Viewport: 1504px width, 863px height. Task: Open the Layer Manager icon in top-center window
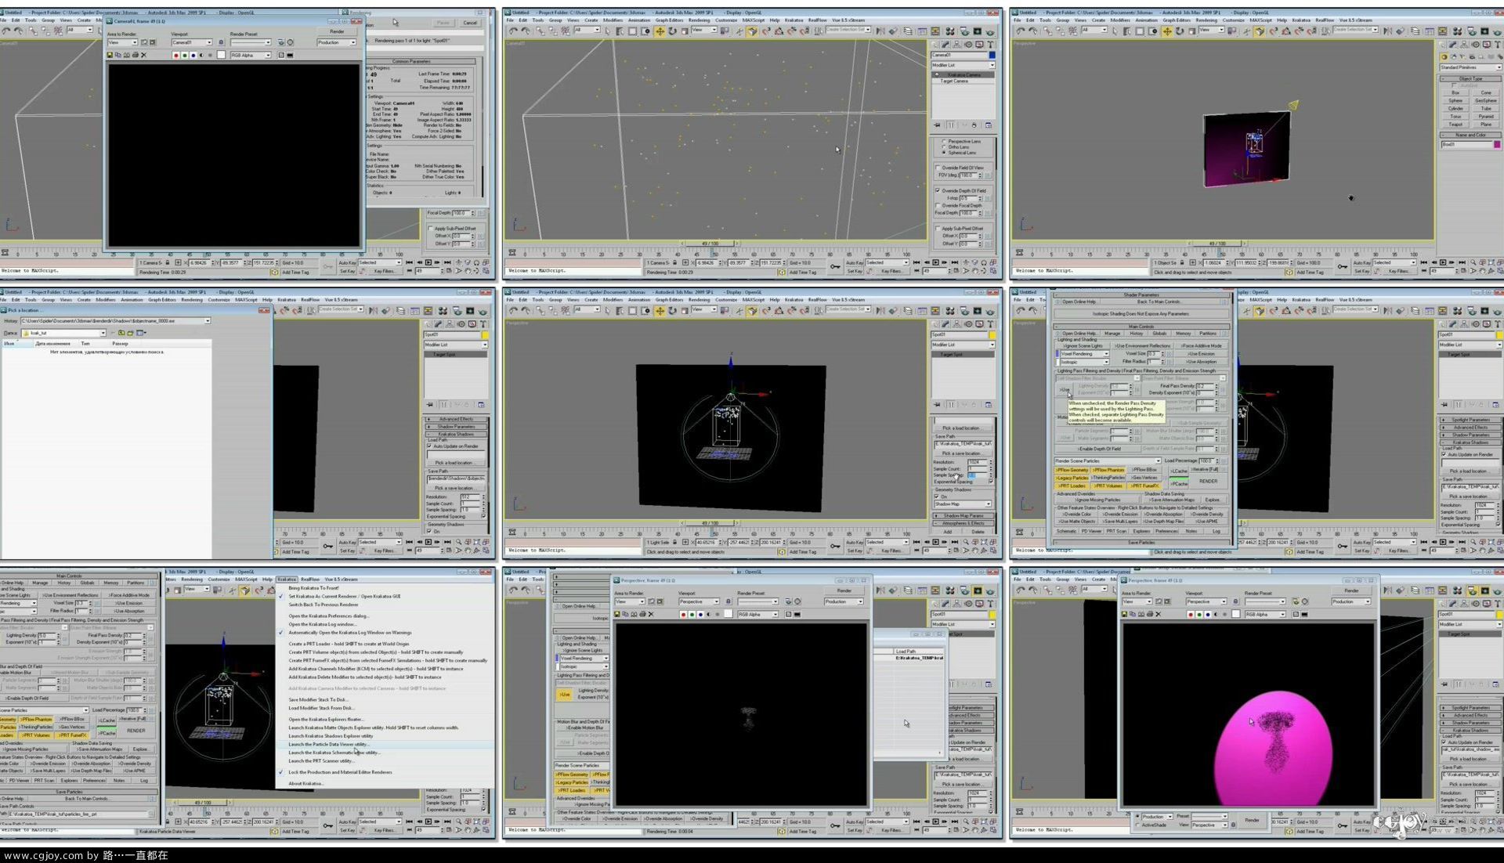pos(908,31)
